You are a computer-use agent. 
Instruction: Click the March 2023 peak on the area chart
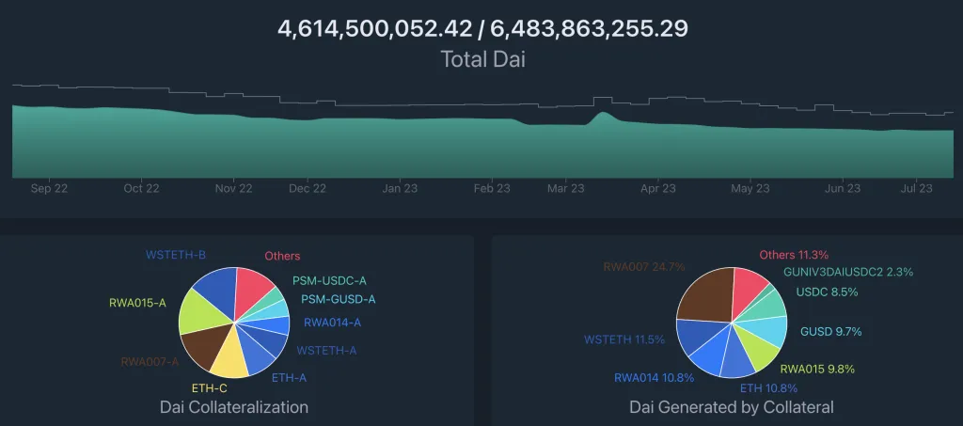coord(603,114)
